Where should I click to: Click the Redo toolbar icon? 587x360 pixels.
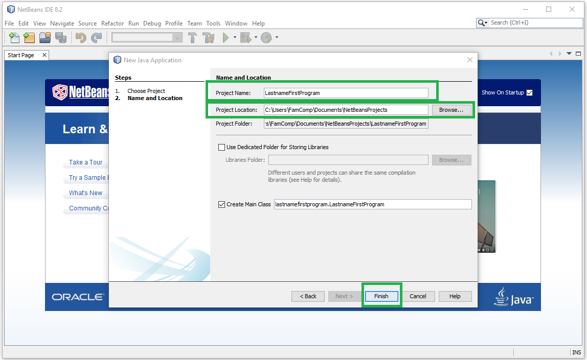[x=97, y=37]
